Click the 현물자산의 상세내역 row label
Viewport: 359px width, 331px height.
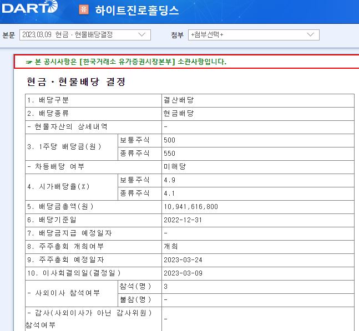tap(67, 126)
